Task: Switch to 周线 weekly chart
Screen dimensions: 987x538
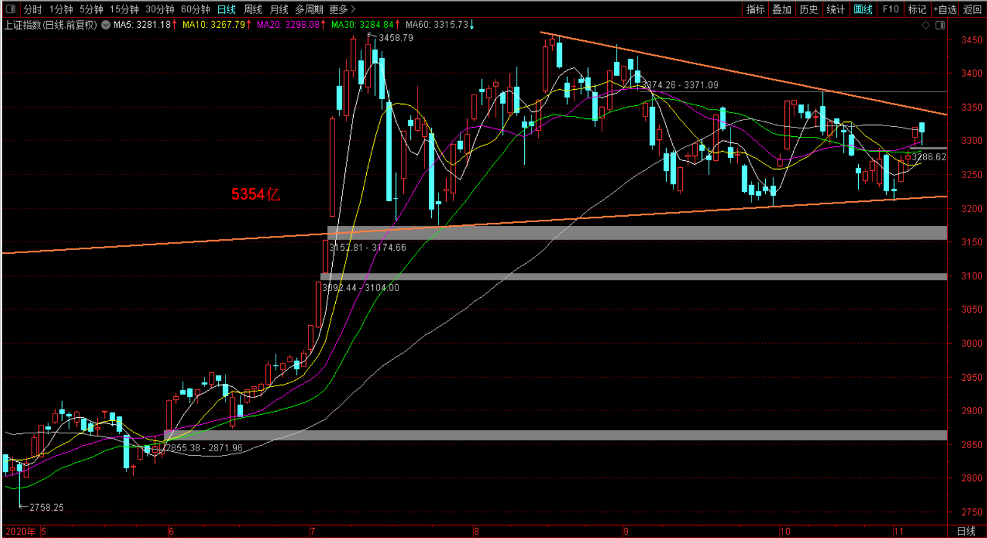Action: tap(253, 9)
